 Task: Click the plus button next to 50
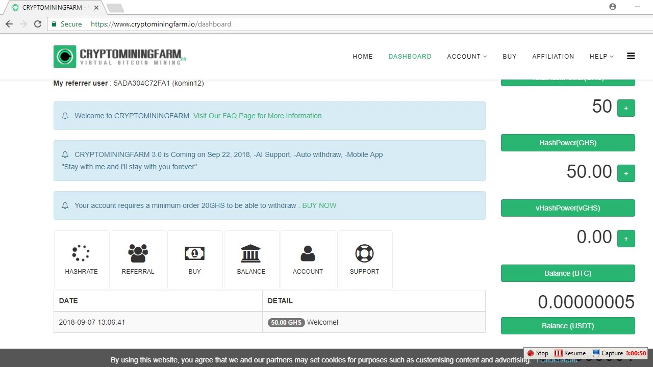point(626,108)
